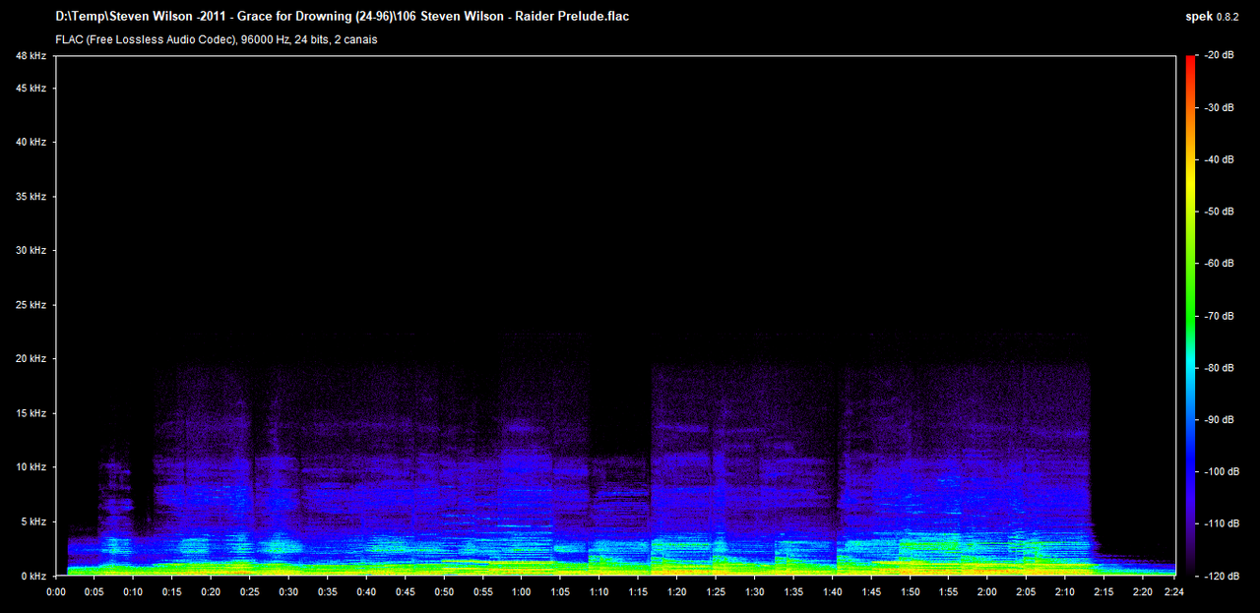1260x613 pixels.
Task: Click the 2:15 time axis label
Action: [x=1104, y=592]
